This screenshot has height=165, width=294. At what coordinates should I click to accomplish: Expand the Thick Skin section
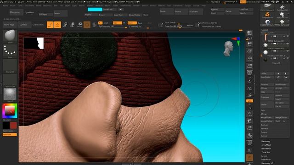tap(266, 152)
